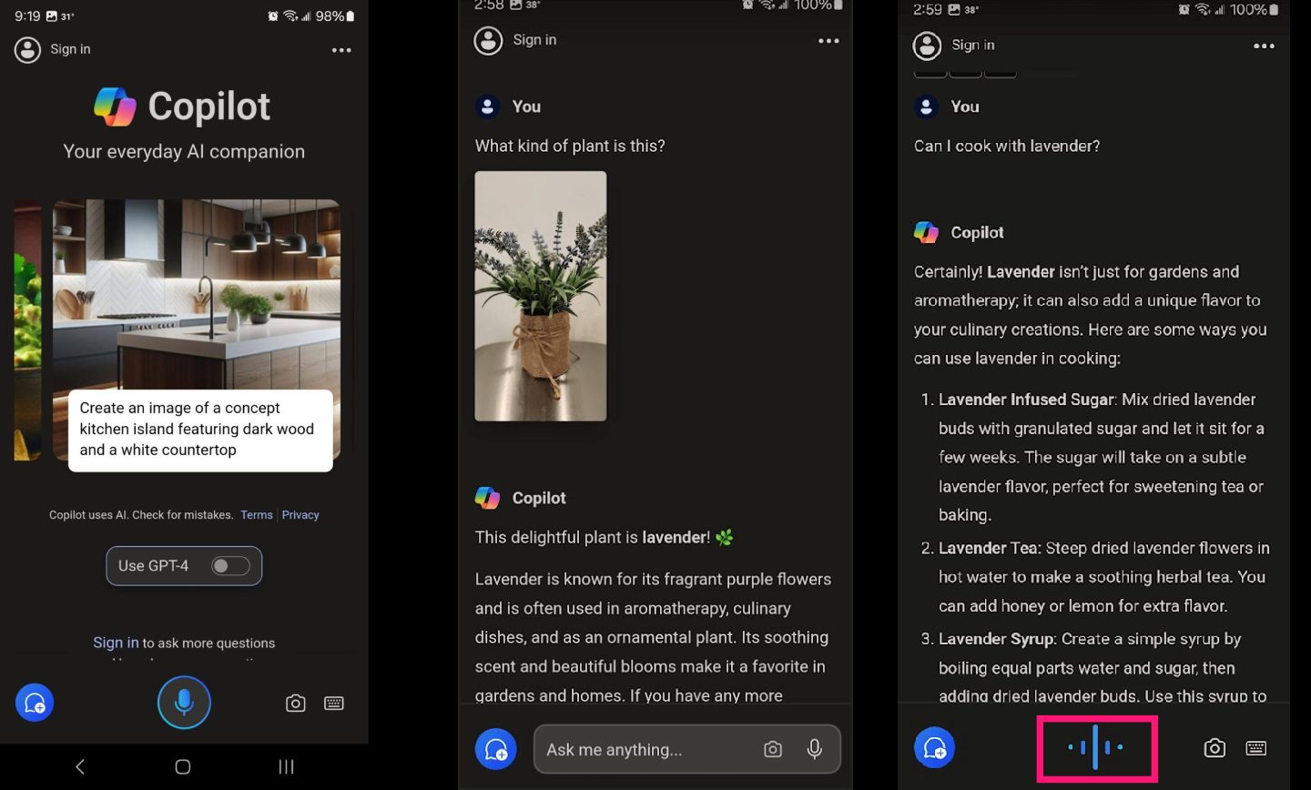
Task: Tap the kitchen concept image thumbnail
Action: click(197, 295)
